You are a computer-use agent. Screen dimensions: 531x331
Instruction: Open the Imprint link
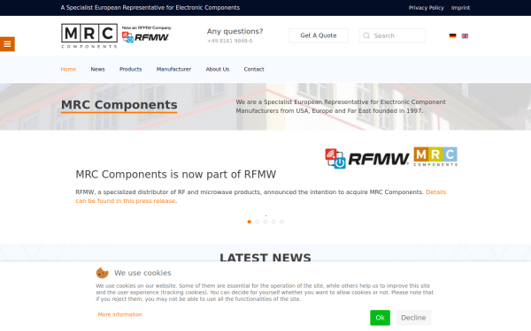(x=460, y=8)
